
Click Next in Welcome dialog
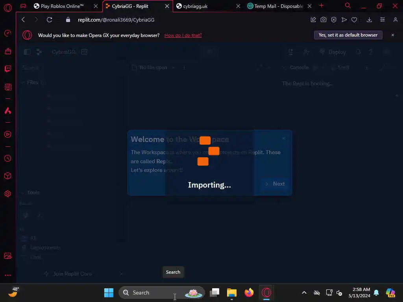click(275, 184)
